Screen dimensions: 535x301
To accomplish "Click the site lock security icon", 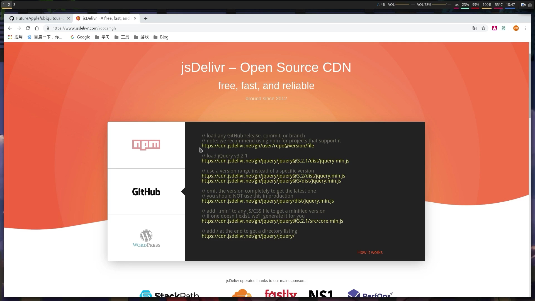I will 48,28.
